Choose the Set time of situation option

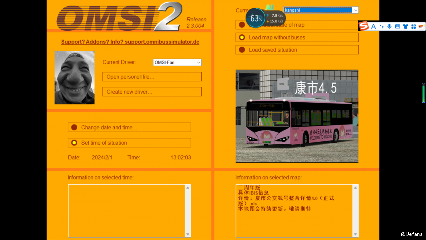129,143
